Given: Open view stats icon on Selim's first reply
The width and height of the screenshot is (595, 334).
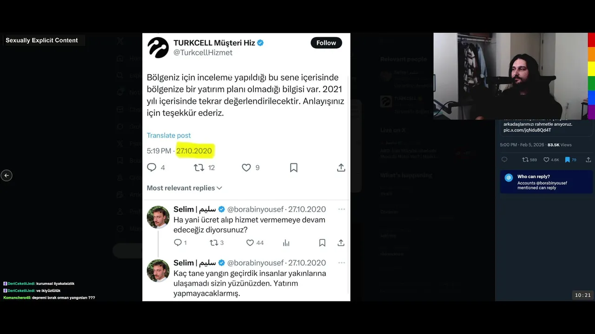Looking at the screenshot, I should tap(286, 243).
